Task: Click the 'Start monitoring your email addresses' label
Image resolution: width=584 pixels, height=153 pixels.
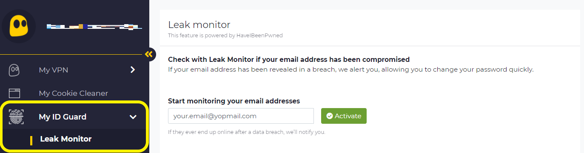Action: click(234, 101)
